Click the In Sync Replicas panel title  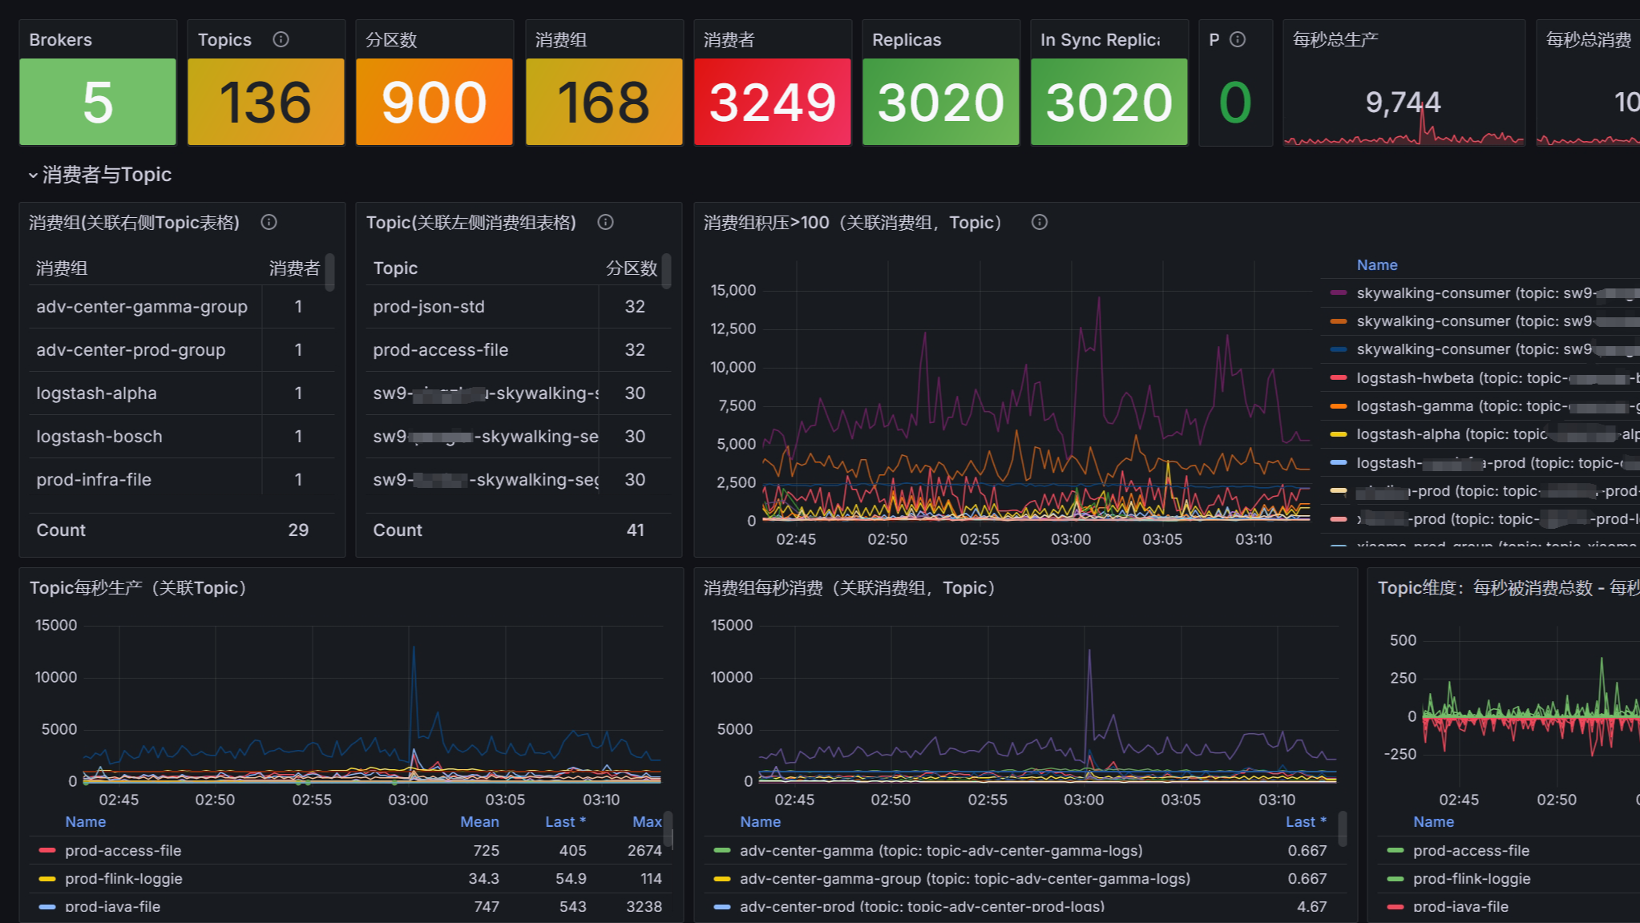tap(1100, 39)
